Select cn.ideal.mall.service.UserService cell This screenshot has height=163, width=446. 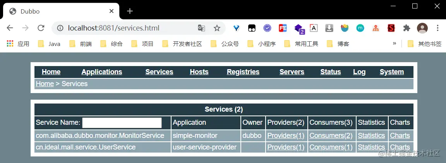coord(103,147)
